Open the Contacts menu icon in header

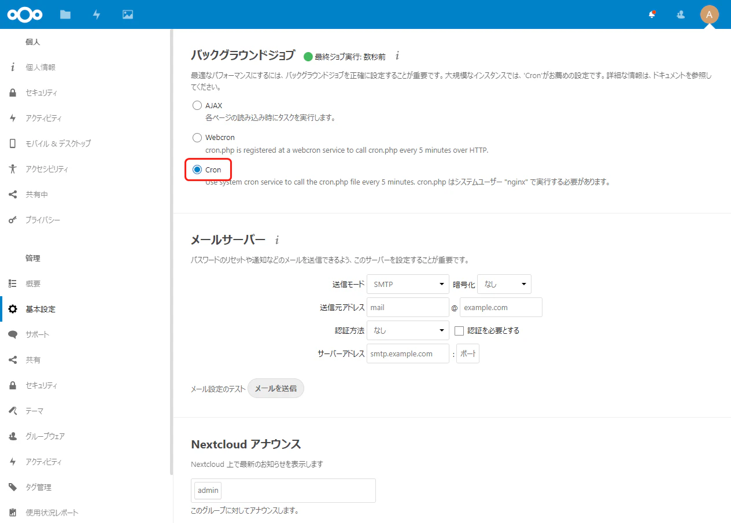[681, 14]
